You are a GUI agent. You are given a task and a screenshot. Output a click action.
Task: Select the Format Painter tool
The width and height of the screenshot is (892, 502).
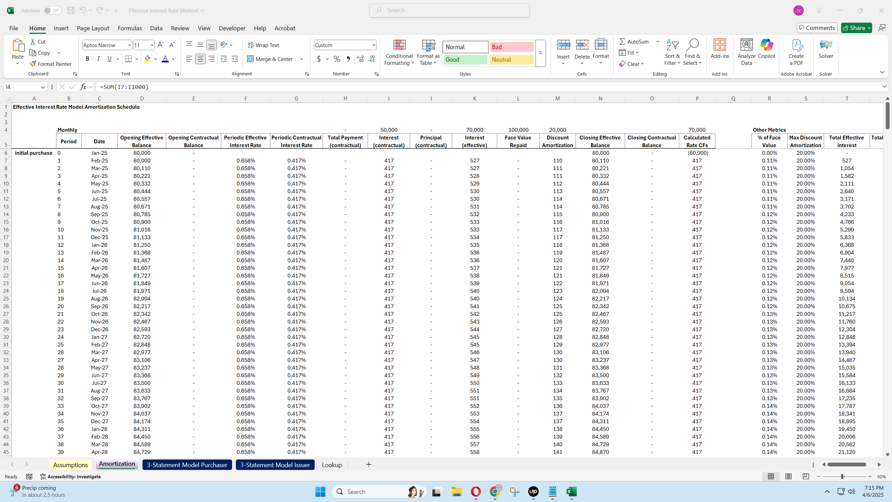(x=51, y=63)
